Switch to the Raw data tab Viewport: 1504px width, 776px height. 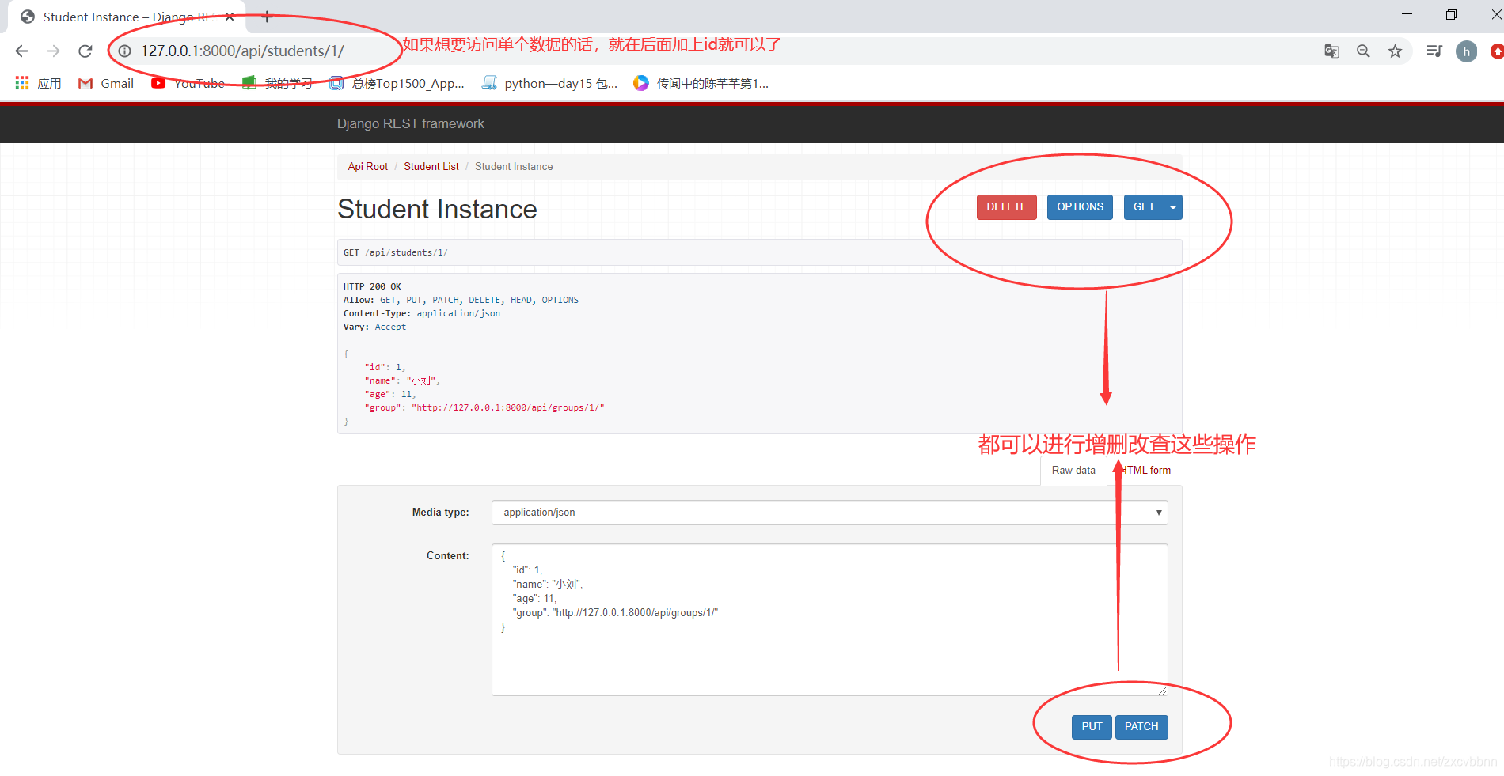tap(1073, 471)
